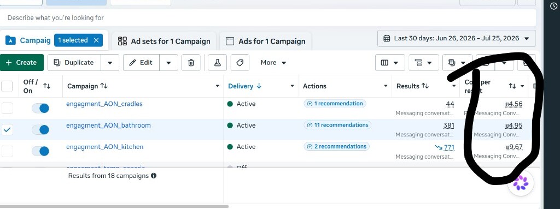Open the engagment_AON_kitchen campaign link
Viewport: 560px width, 209px height.
105,147
